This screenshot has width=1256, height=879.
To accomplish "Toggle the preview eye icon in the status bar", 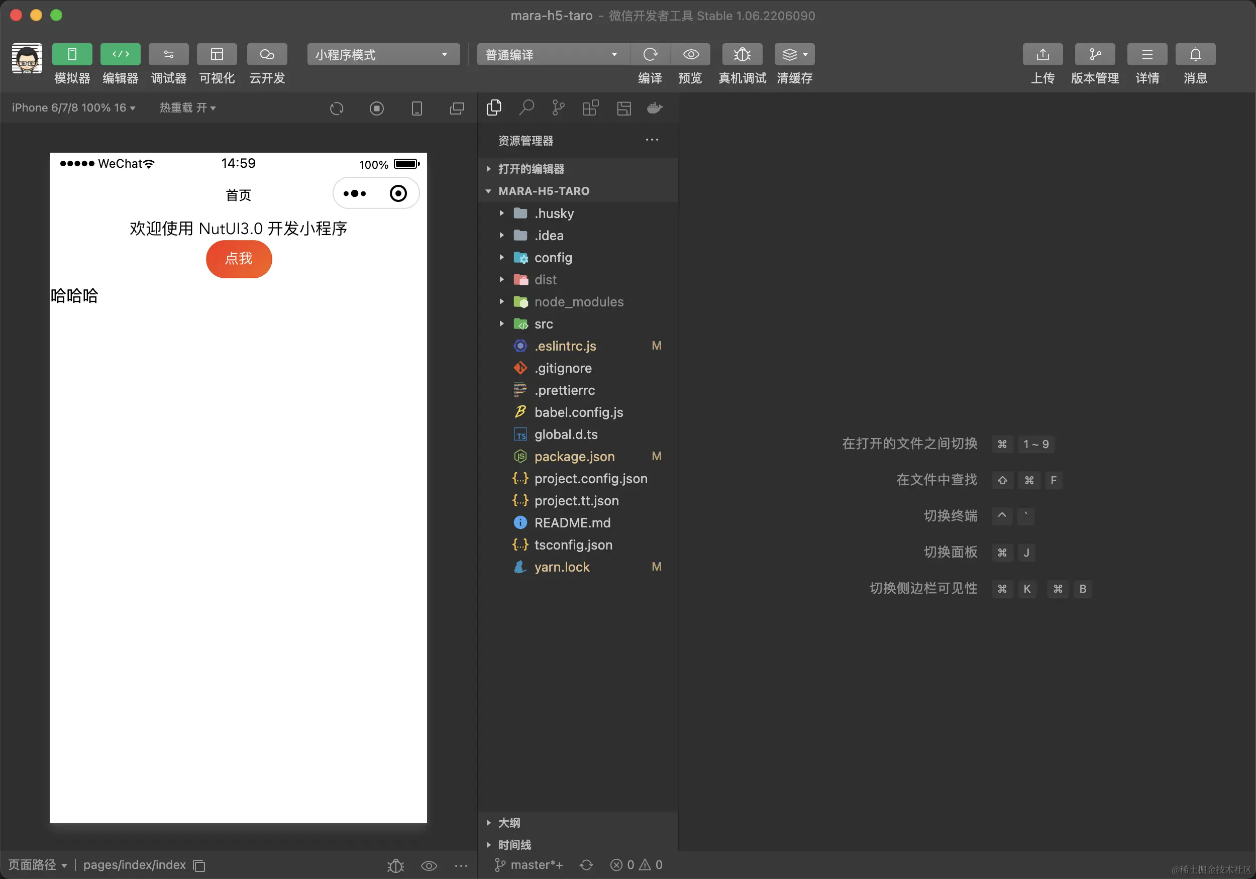I will point(429,865).
